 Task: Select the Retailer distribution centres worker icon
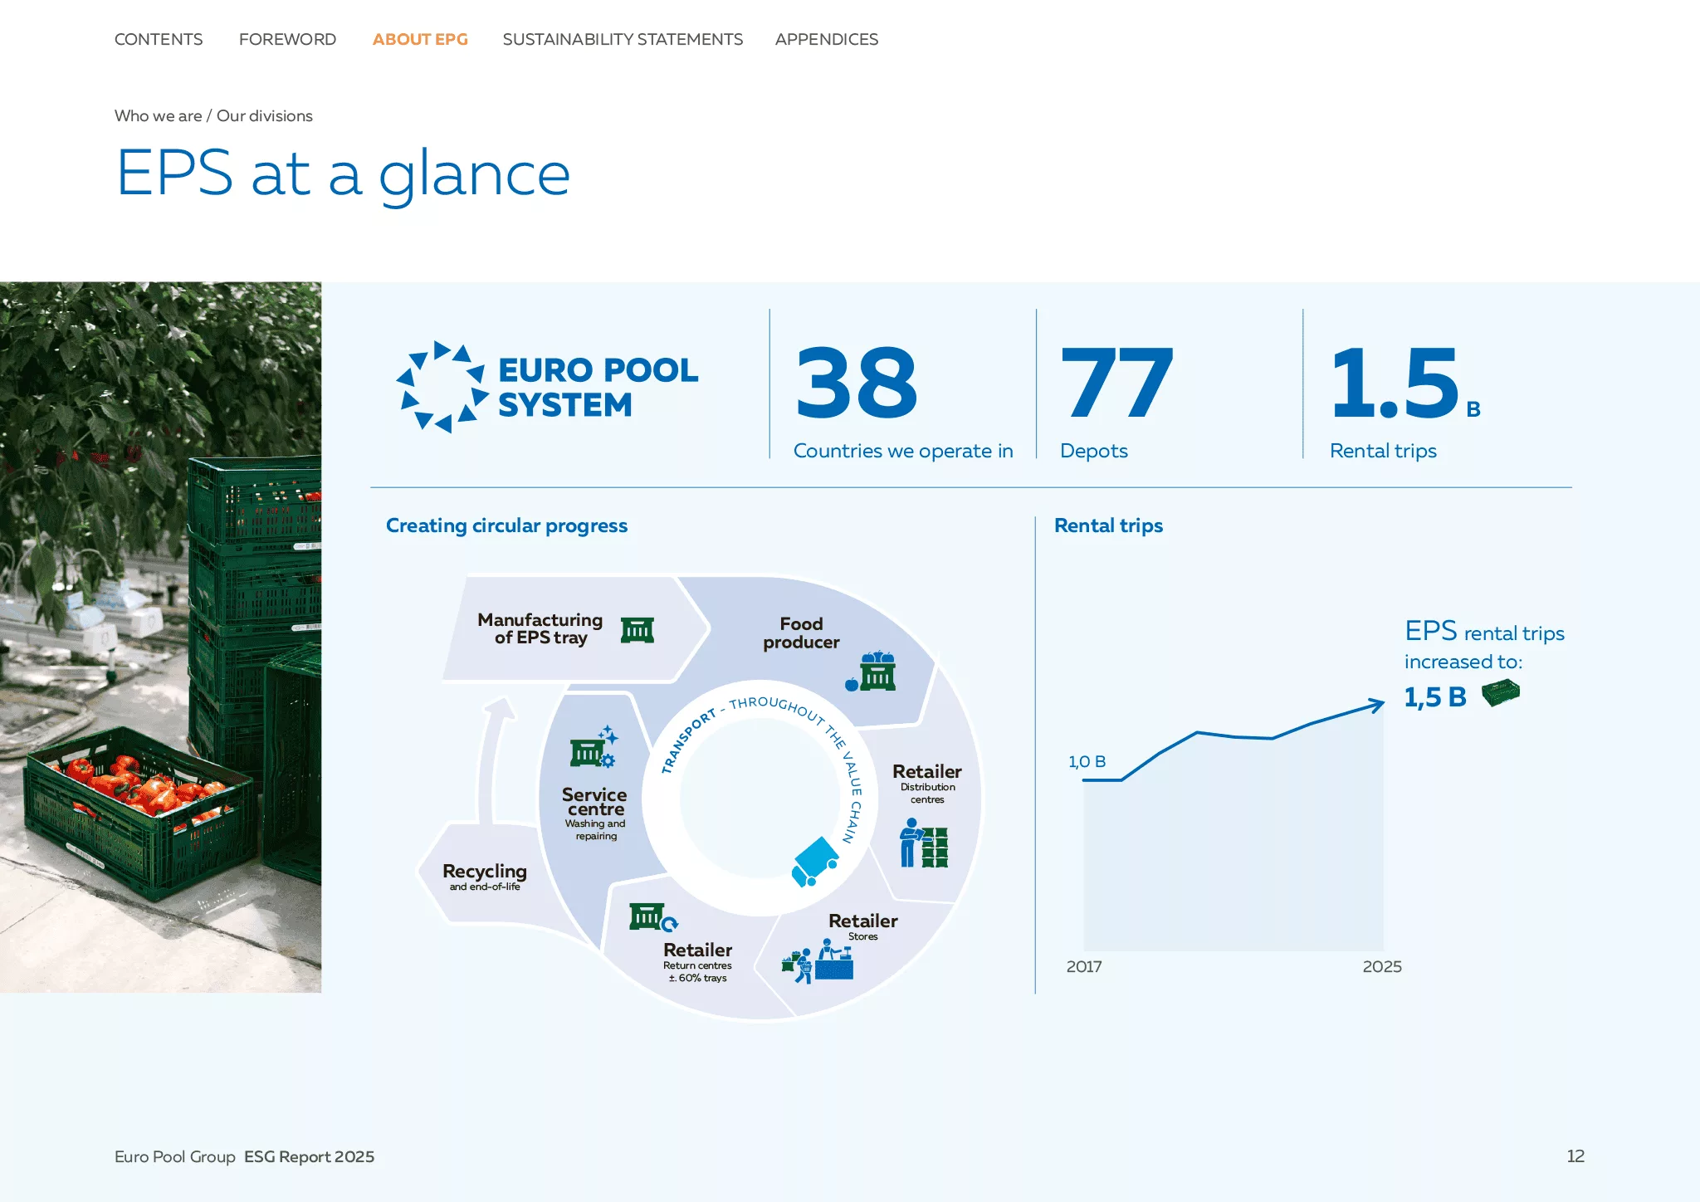click(924, 843)
